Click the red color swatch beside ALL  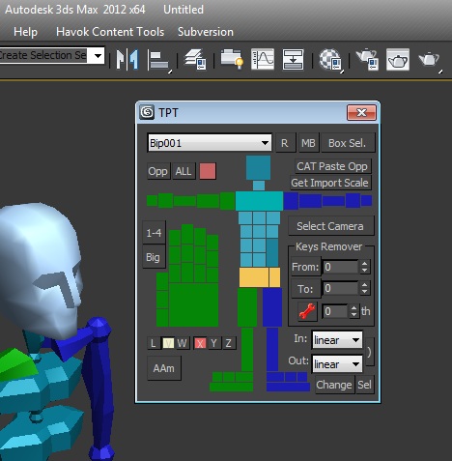point(208,171)
